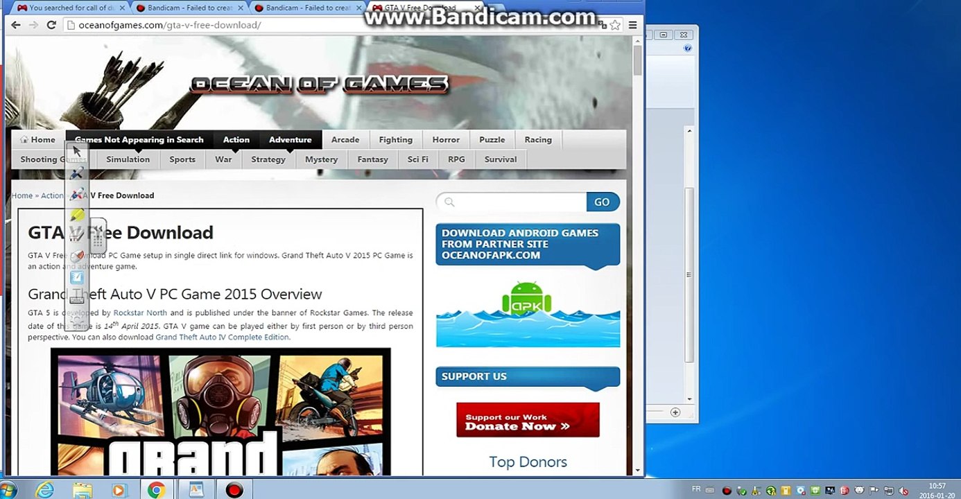Go to the Horror games category
Viewport: 961px width, 499px height.
(446, 139)
